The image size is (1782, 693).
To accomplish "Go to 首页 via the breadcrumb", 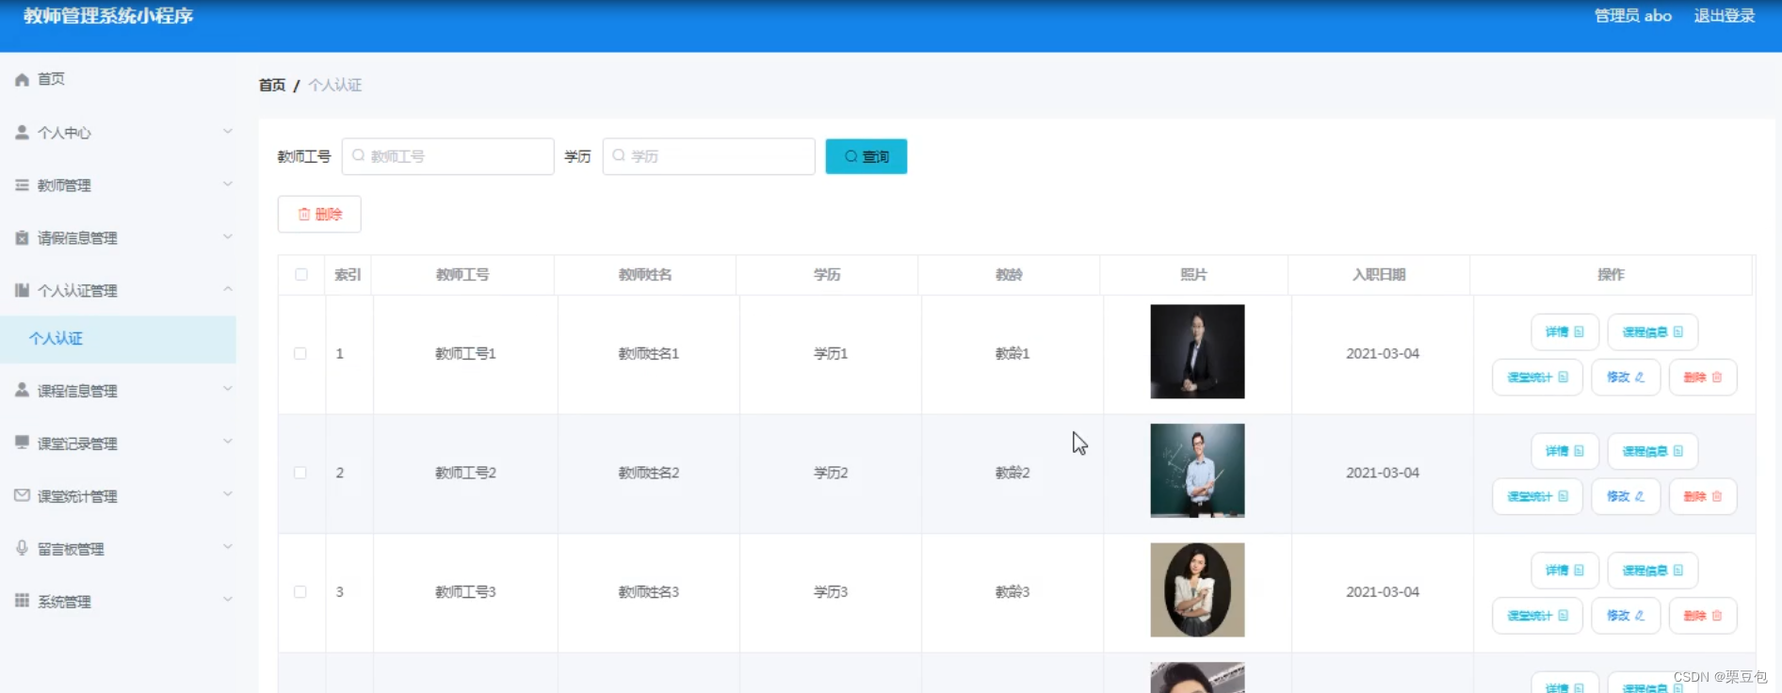I will coord(272,85).
